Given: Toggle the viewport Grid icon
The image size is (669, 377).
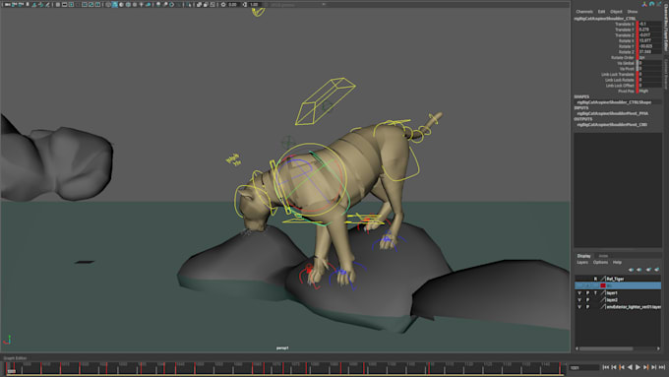Looking at the screenshot, I should (58, 4).
